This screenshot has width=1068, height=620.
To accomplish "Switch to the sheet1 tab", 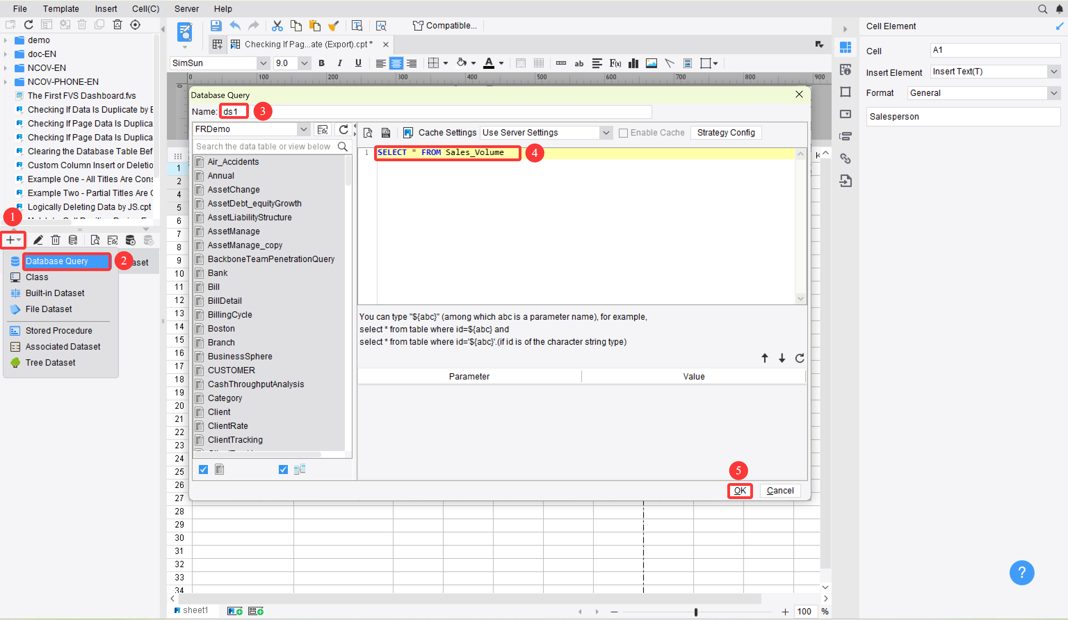I will (195, 610).
